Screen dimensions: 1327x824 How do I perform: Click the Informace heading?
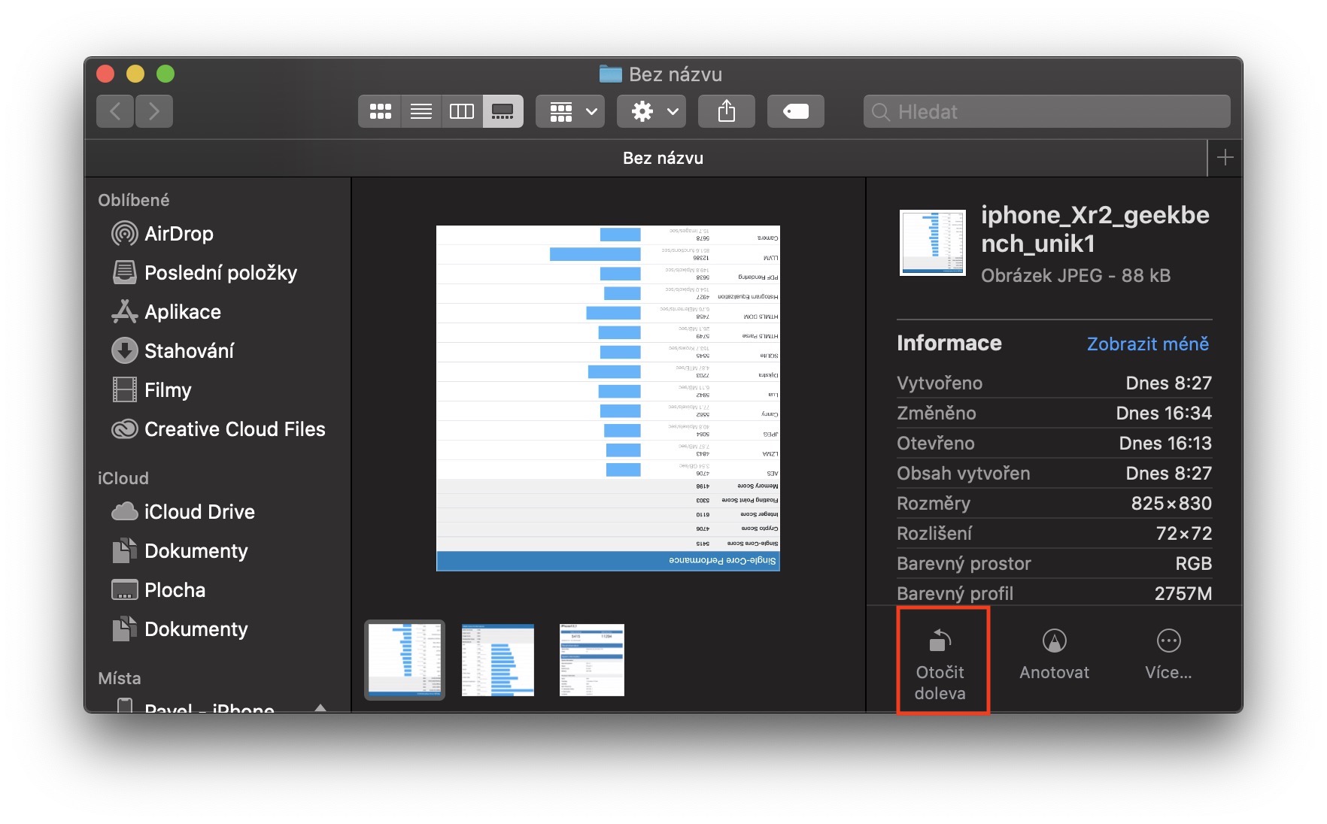coord(949,344)
